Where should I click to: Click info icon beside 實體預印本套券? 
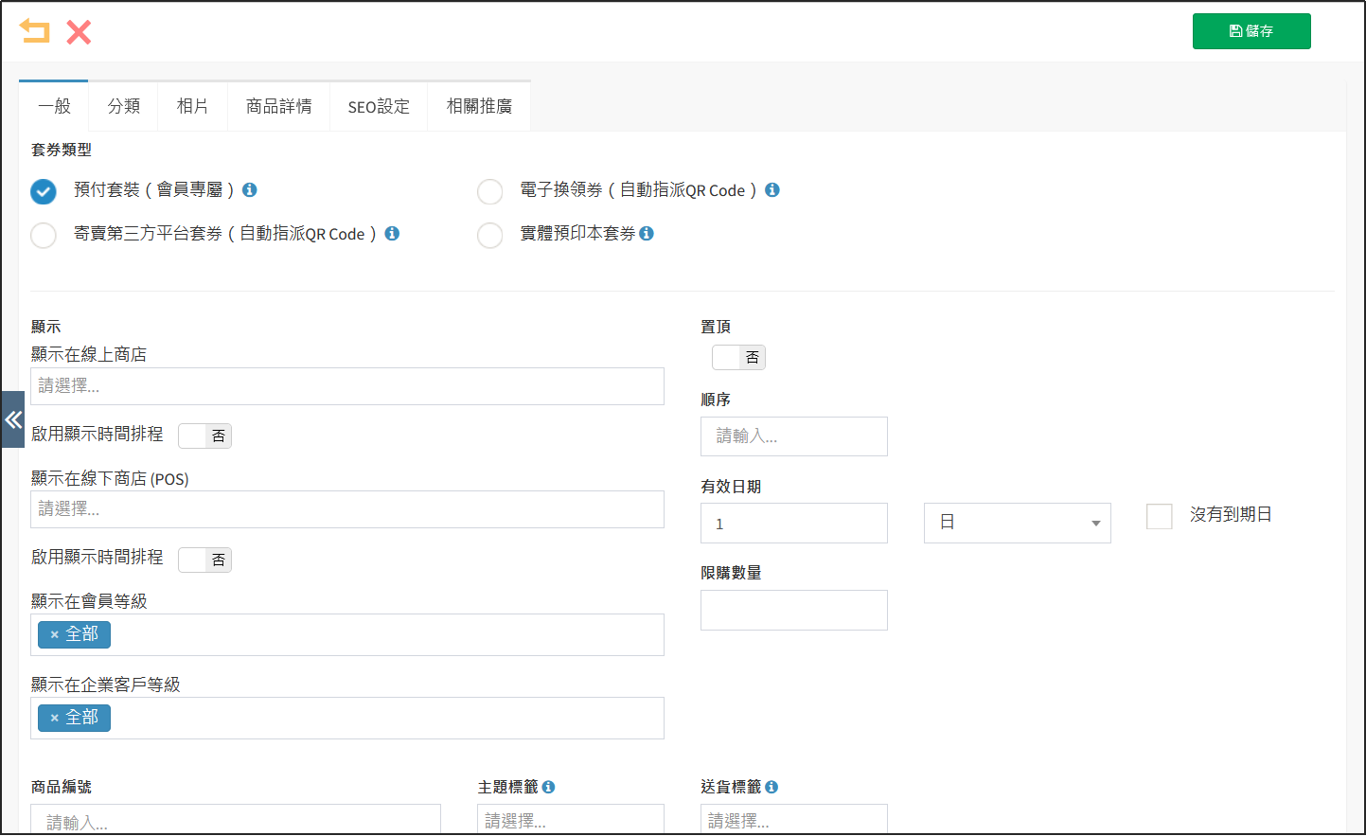647,233
